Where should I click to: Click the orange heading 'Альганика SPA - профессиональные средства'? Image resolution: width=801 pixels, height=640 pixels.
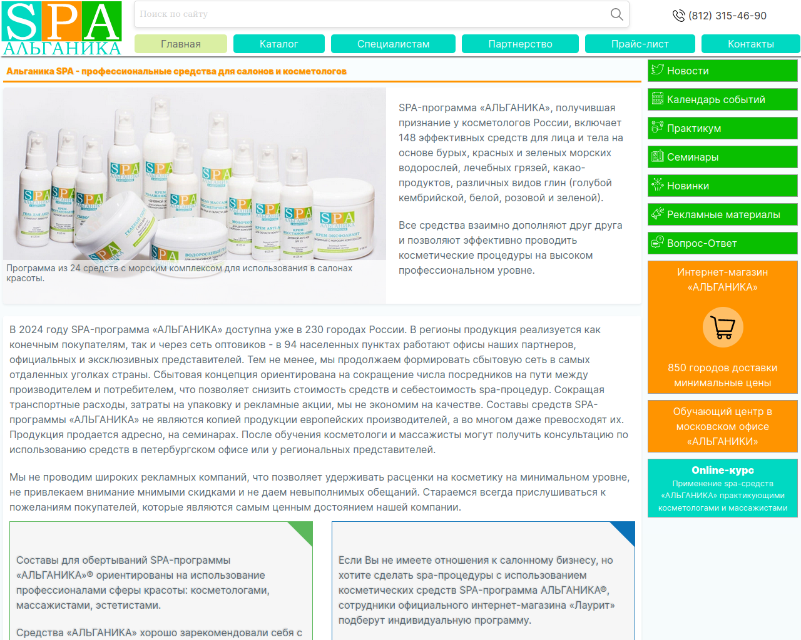(176, 71)
